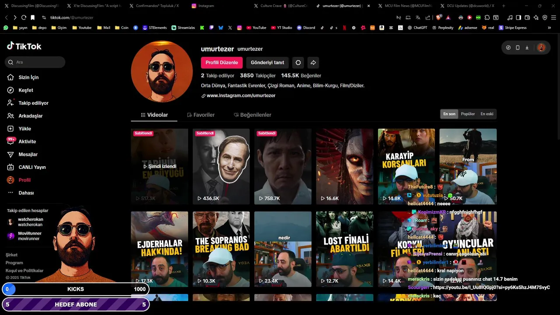Open Aktivite notifications
The height and width of the screenshot is (315, 560).
(x=21, y=141)
